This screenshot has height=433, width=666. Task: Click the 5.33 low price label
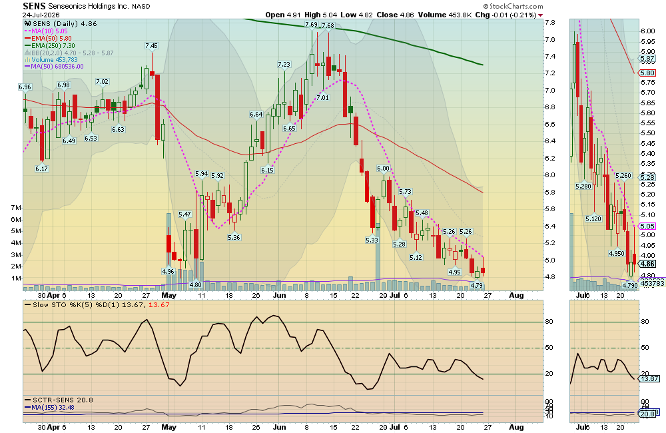[372, 240]
